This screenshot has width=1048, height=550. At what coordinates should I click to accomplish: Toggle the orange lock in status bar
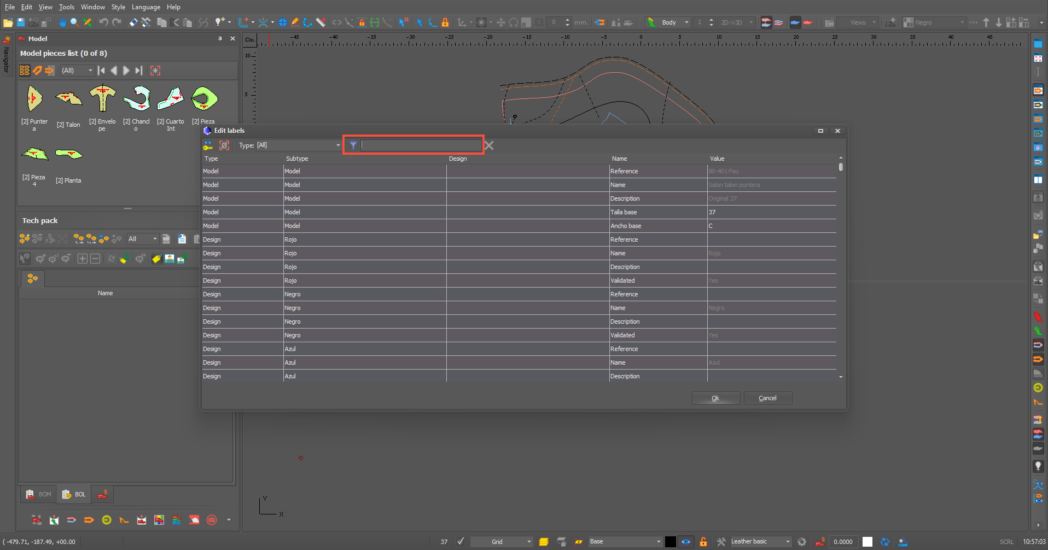pyautogui.click(x=703, y=542)
